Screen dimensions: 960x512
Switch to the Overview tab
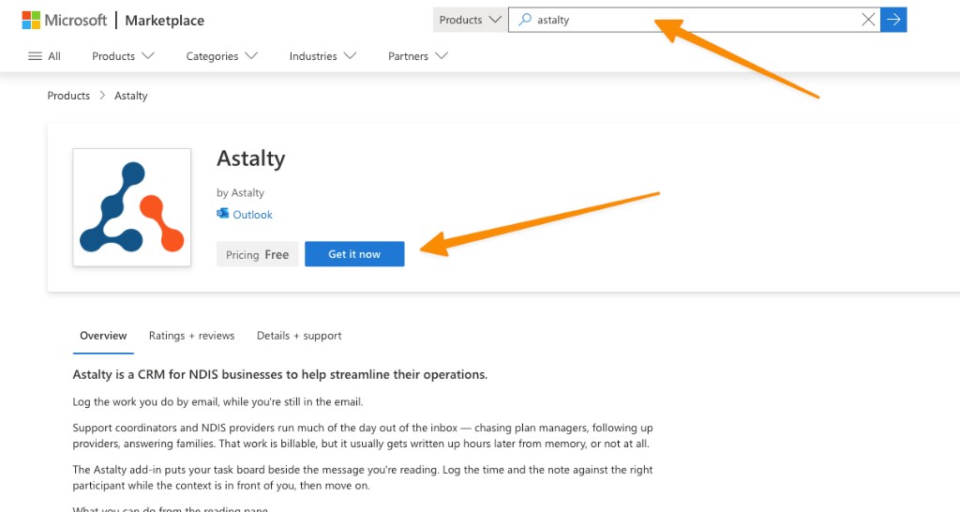(x=103, y=336)
